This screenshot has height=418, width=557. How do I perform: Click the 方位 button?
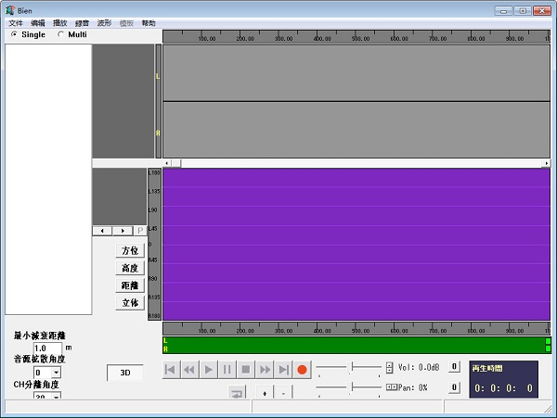click(130, 250)
